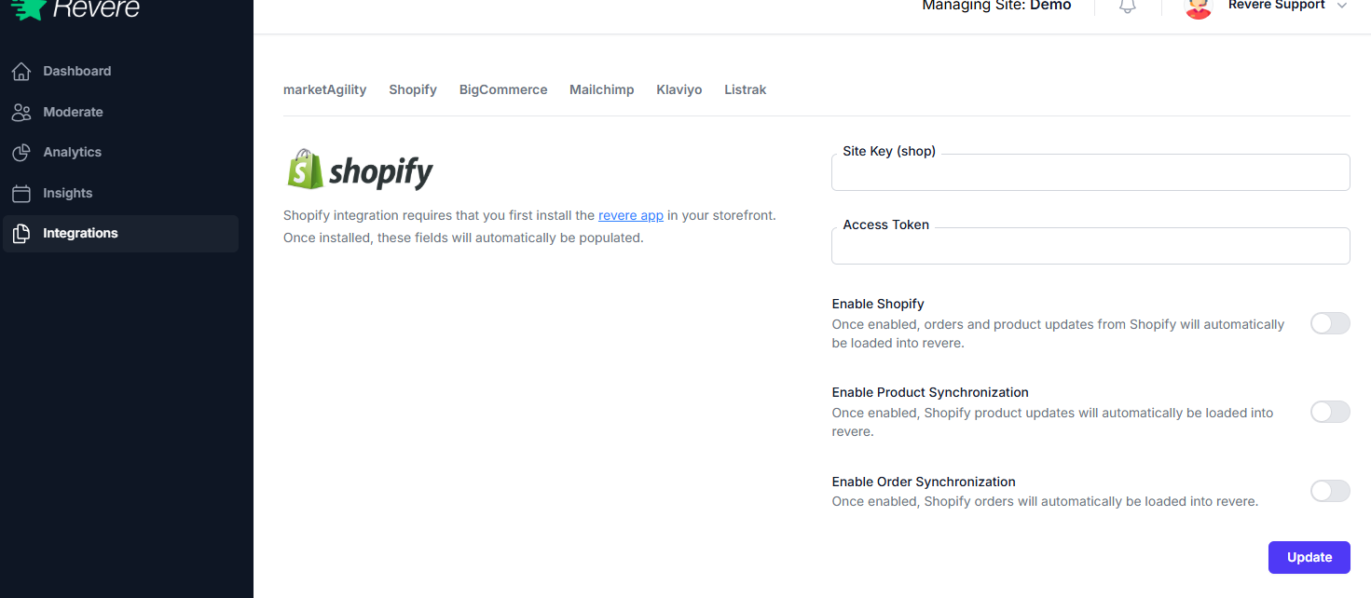Click the Revere logo
The width and height of the screenshot is (1371, 598).
(75, 9)
